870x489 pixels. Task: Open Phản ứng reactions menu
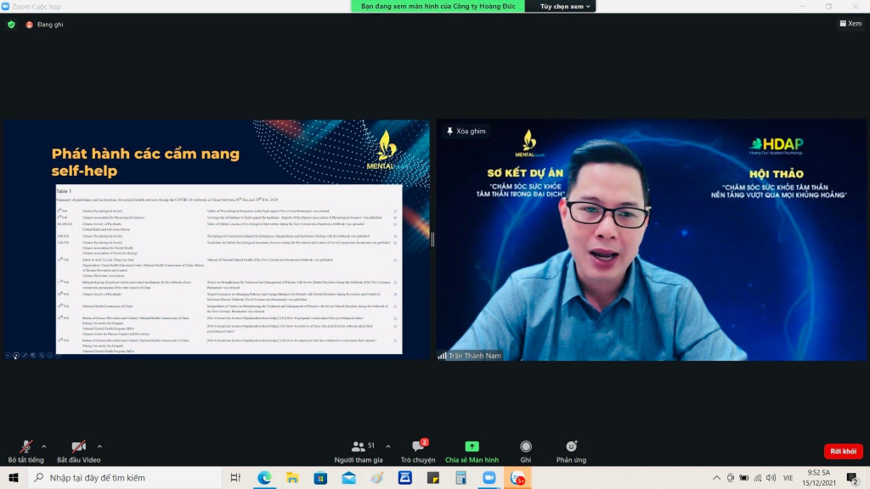coord(571,450)
